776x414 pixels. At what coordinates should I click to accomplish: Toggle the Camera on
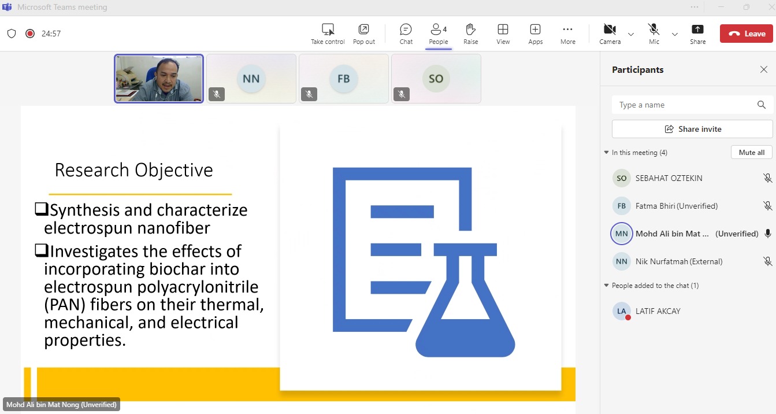[609, 29]
